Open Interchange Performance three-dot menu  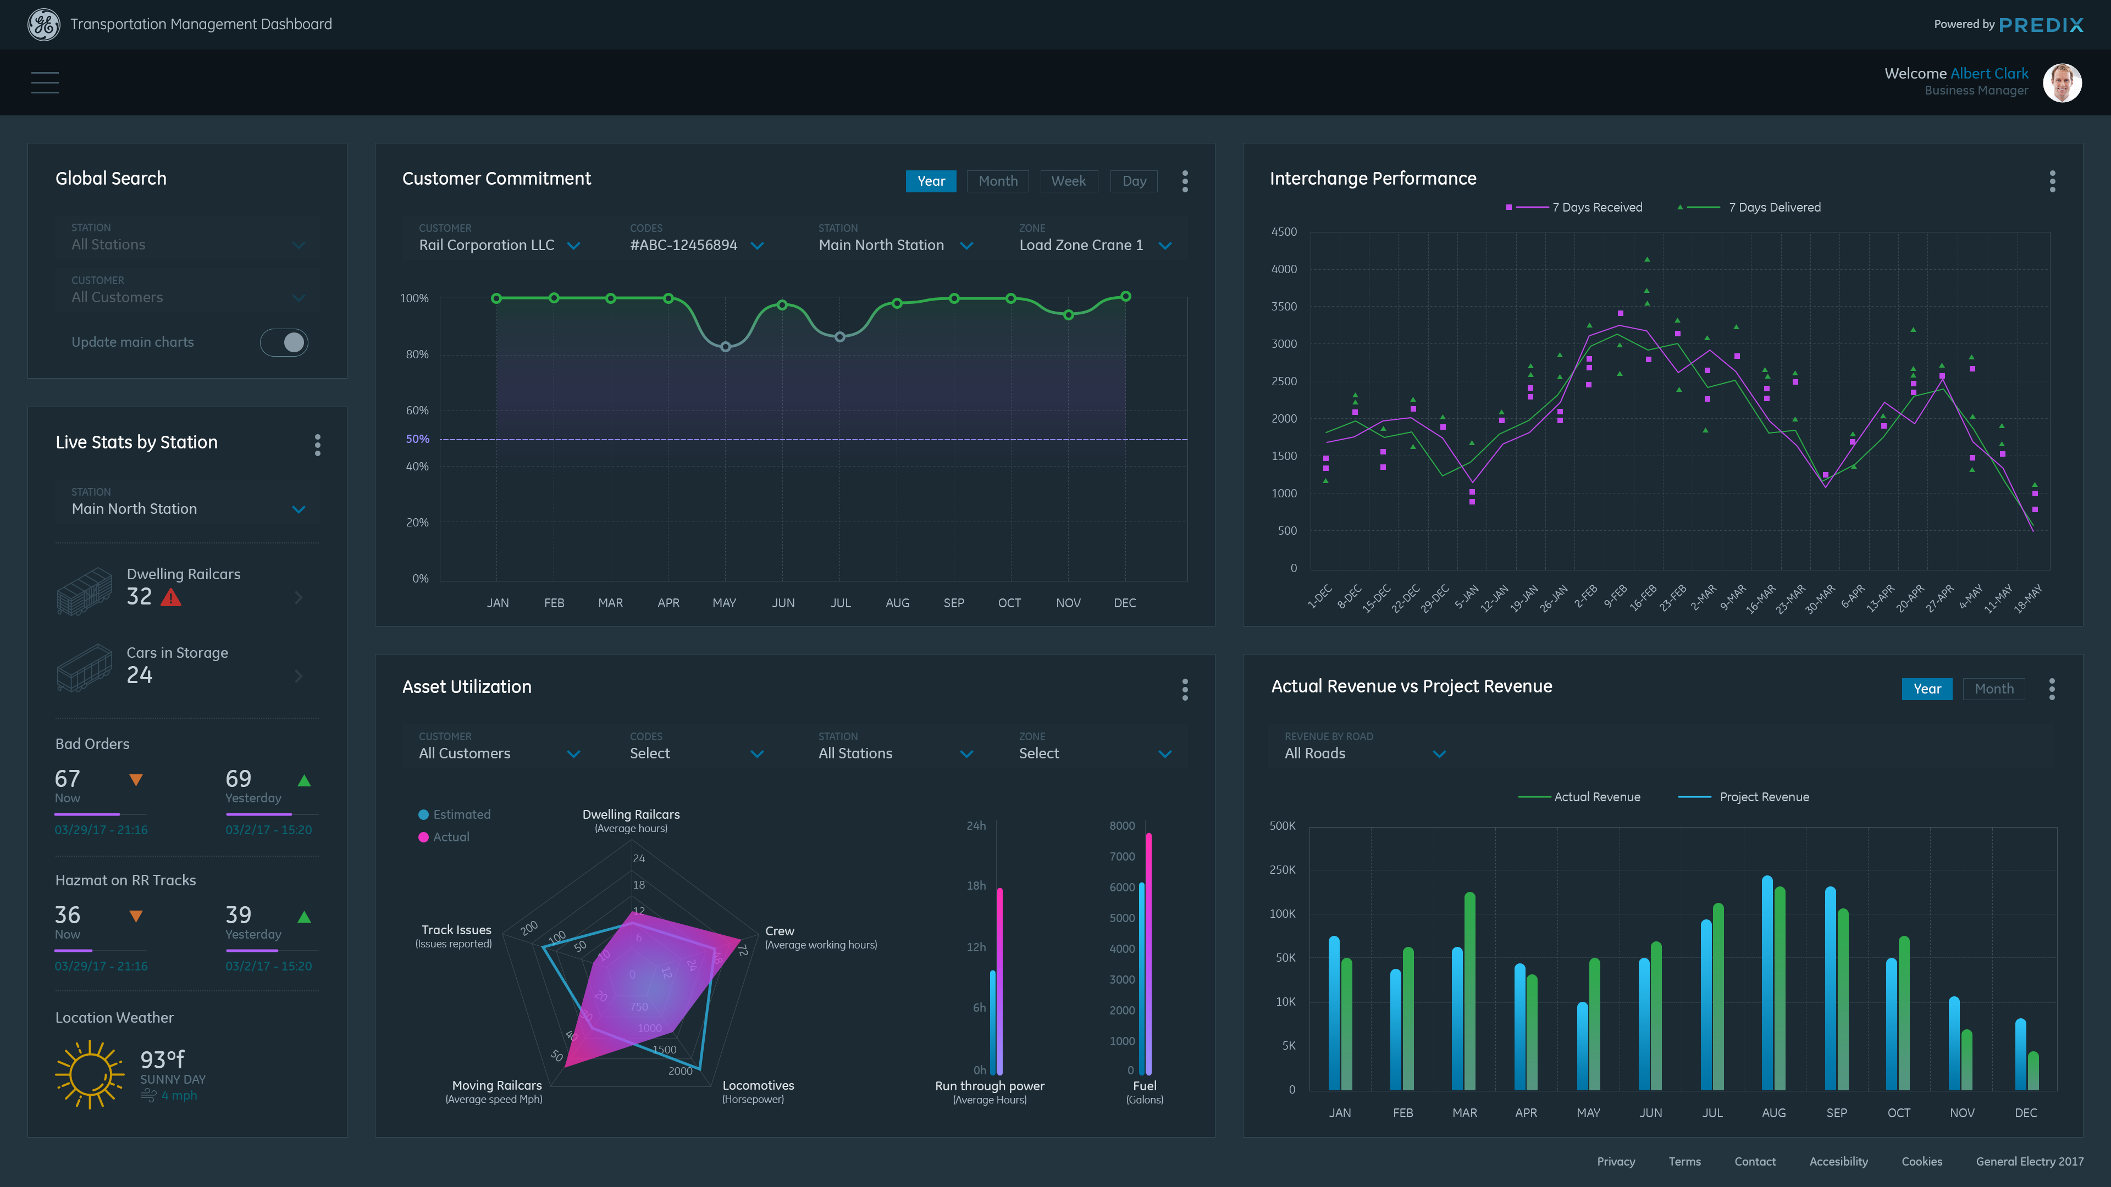pos(2052,181)
